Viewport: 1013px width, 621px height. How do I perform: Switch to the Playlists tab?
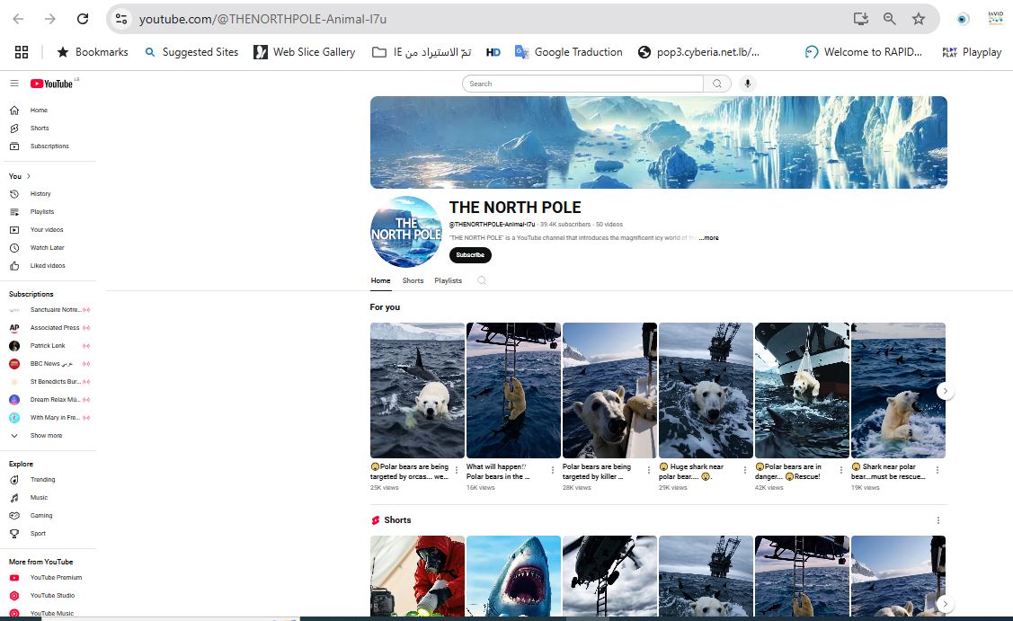pos(448,280)
